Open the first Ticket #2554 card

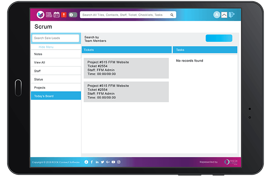(126, 68)
